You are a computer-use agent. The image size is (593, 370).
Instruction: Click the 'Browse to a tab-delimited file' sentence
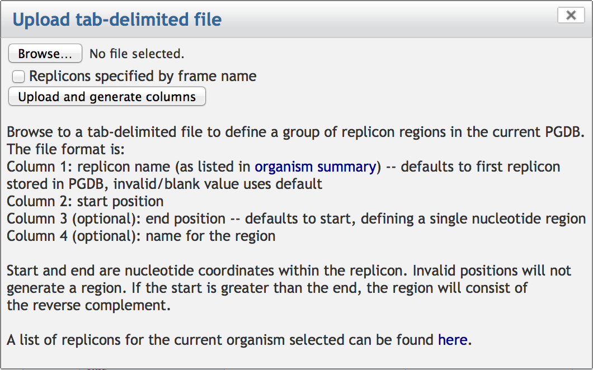pos(296,132)
